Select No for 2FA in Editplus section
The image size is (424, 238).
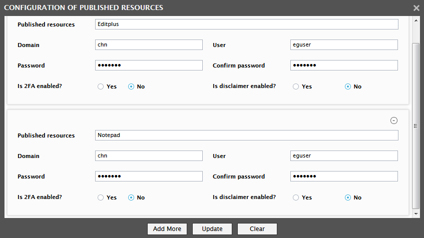coord(131,86)
